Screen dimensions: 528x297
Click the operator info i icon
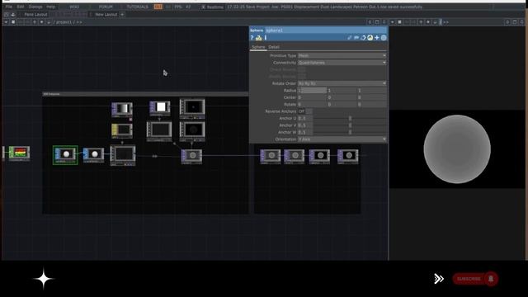point(266,38)
